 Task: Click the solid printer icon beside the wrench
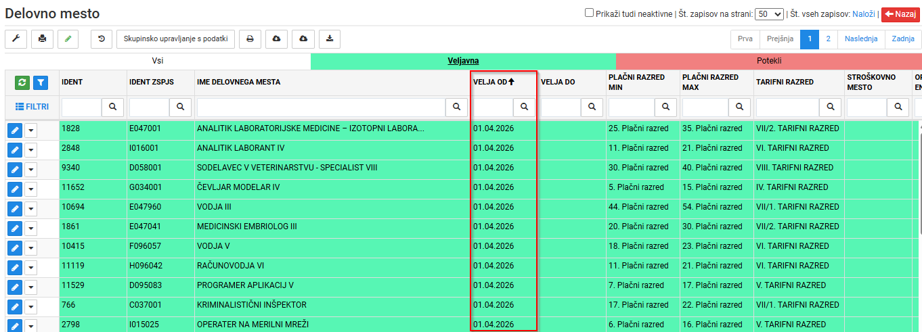(x=42, y=39)
